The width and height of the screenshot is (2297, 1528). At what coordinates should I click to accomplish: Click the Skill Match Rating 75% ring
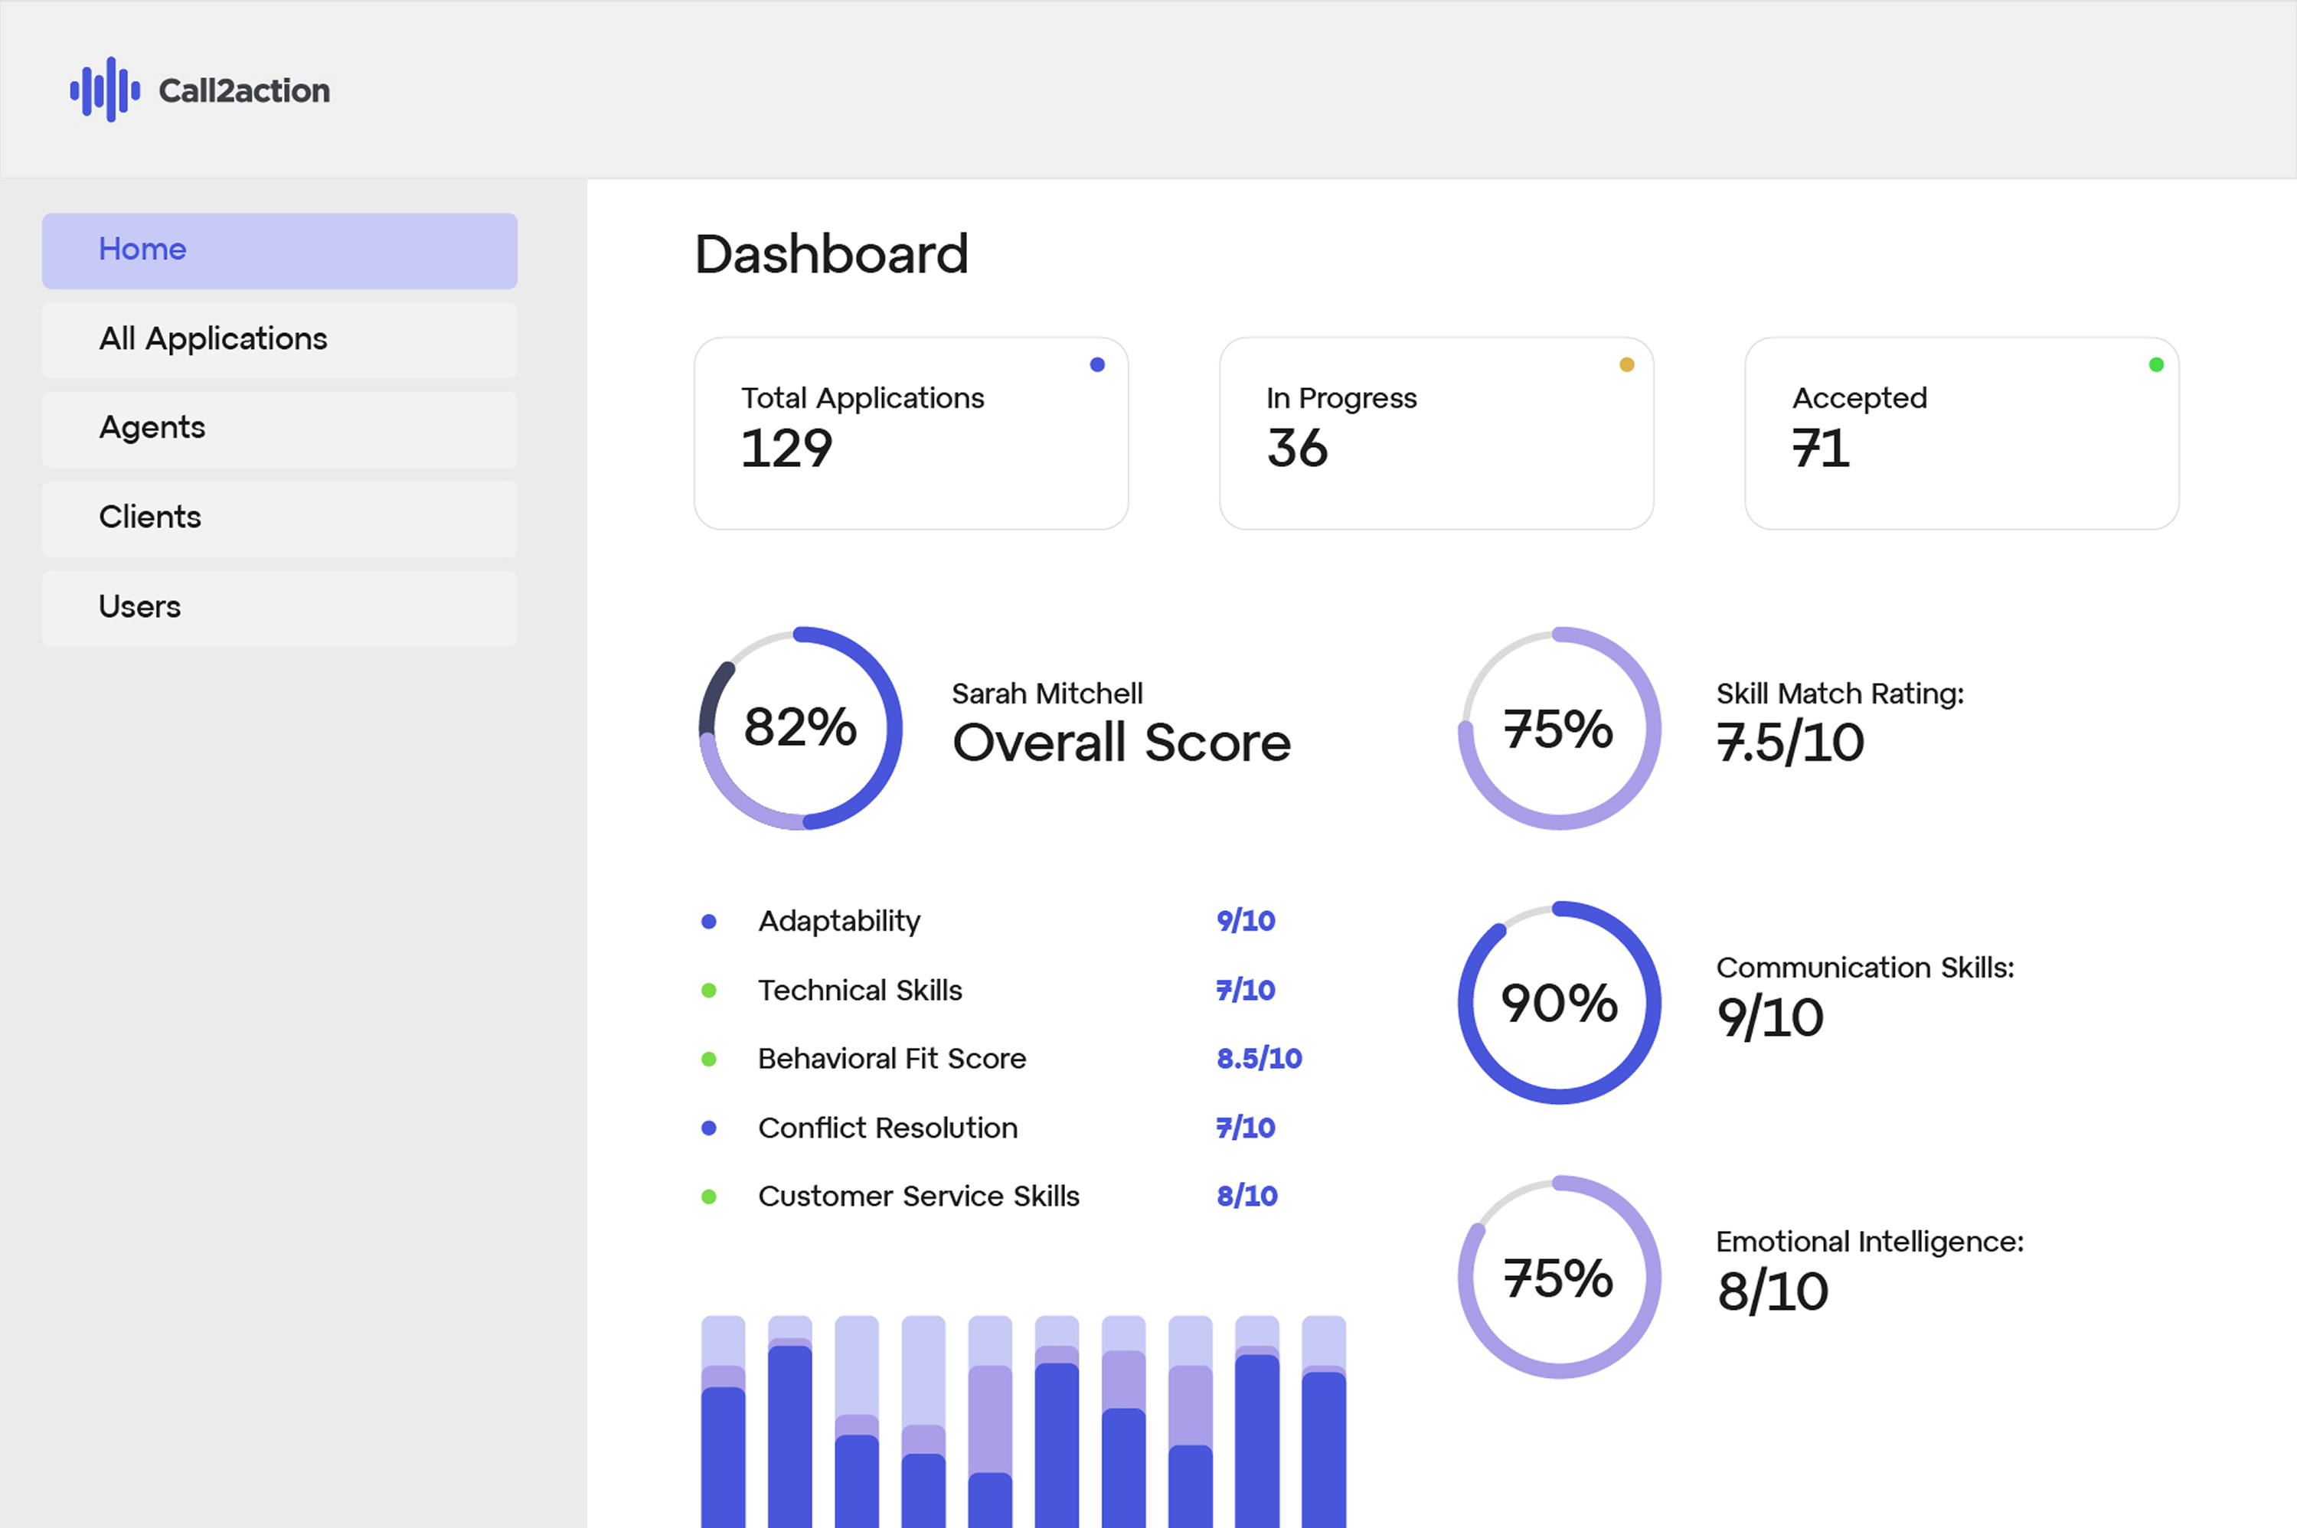coord(1559,728)
